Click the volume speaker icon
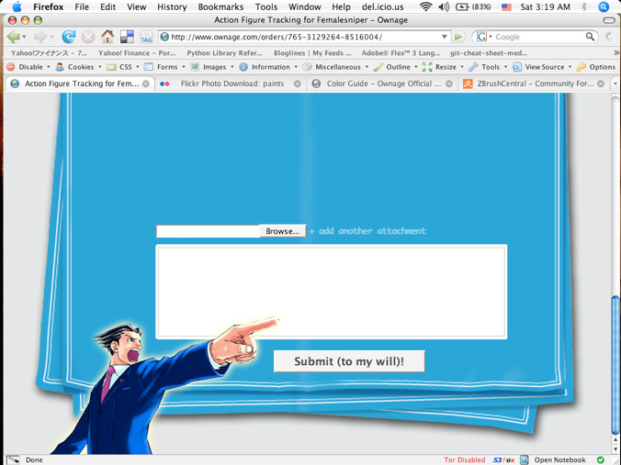621x465 pixels. tap(444, 6)
